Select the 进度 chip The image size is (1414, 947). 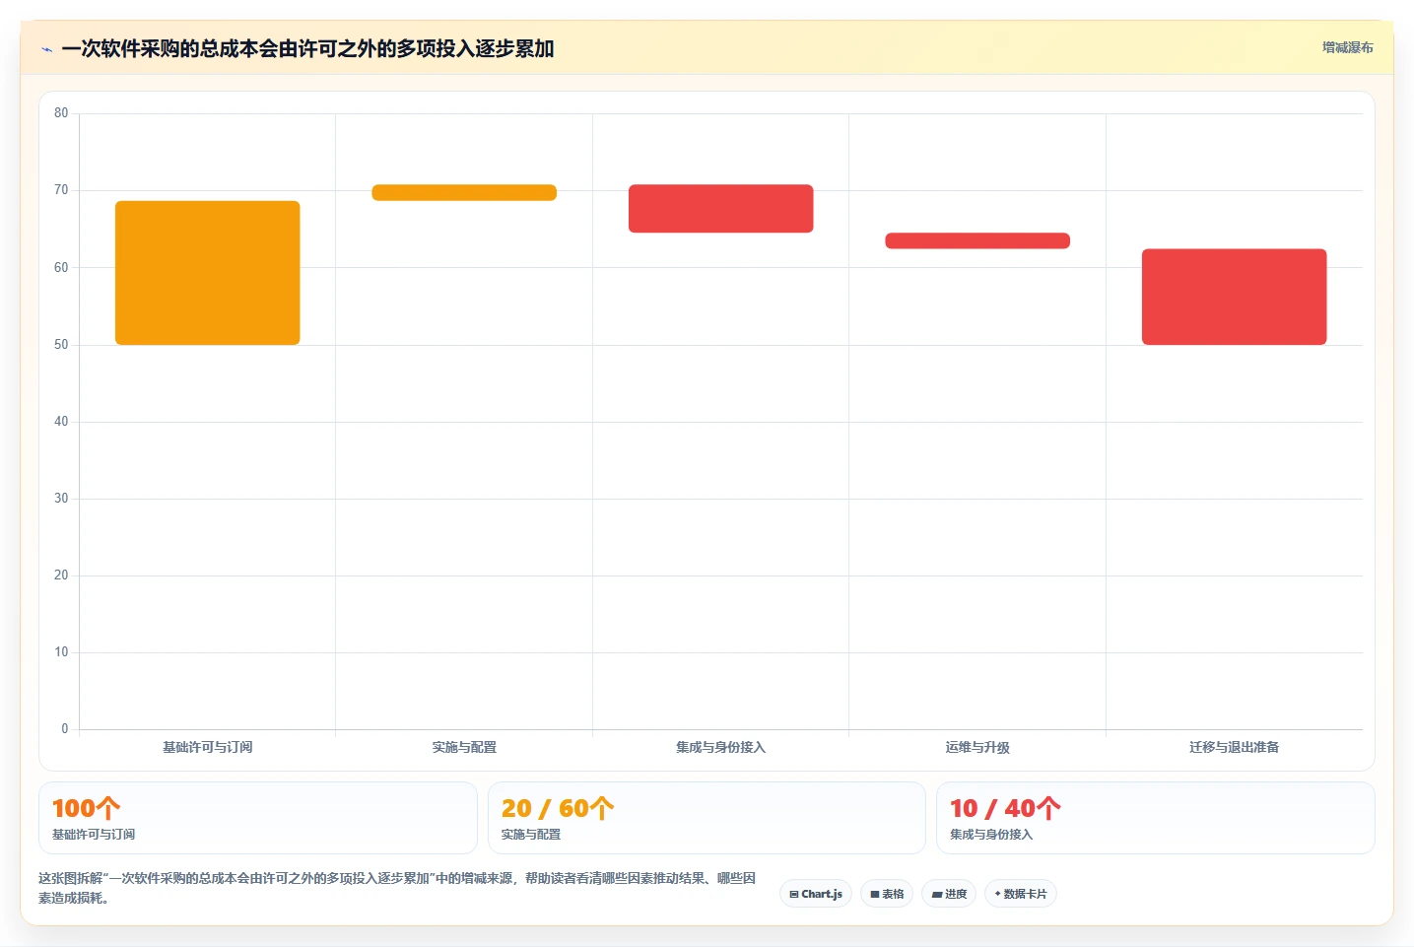click(949, 894)
